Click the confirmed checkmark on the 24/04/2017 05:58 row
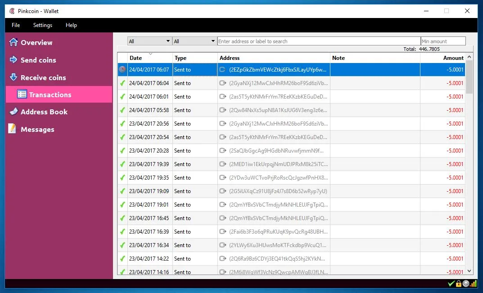483x293 pixels. point(122,110)
